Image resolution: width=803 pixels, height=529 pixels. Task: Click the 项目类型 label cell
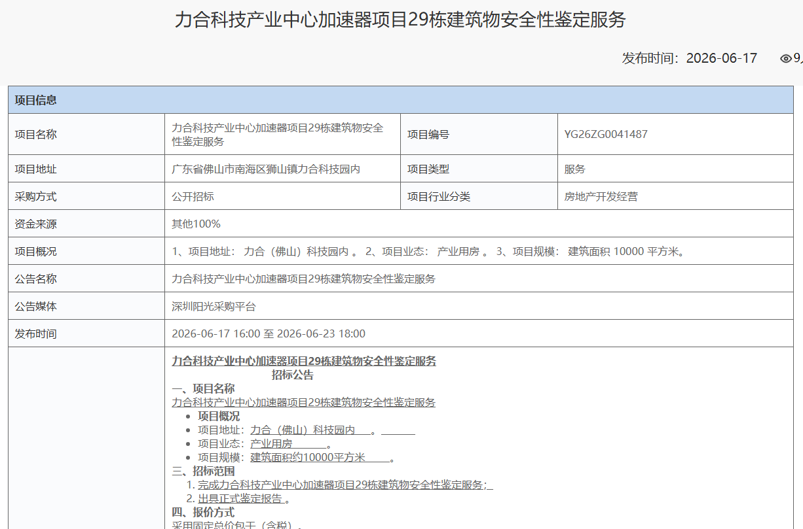point(479,169)
